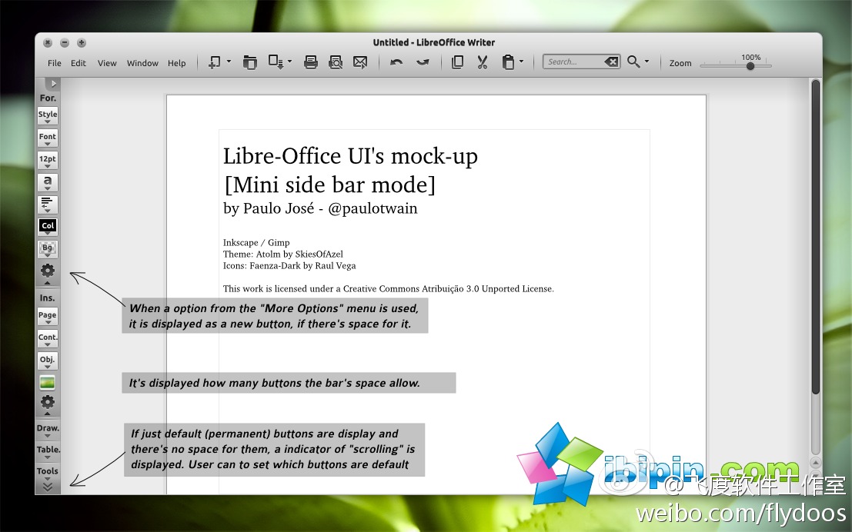Open More Options gear in Insert section
The height and width of the screenshot is (532, 852).
pyautogui.click(x=47, y=404)
